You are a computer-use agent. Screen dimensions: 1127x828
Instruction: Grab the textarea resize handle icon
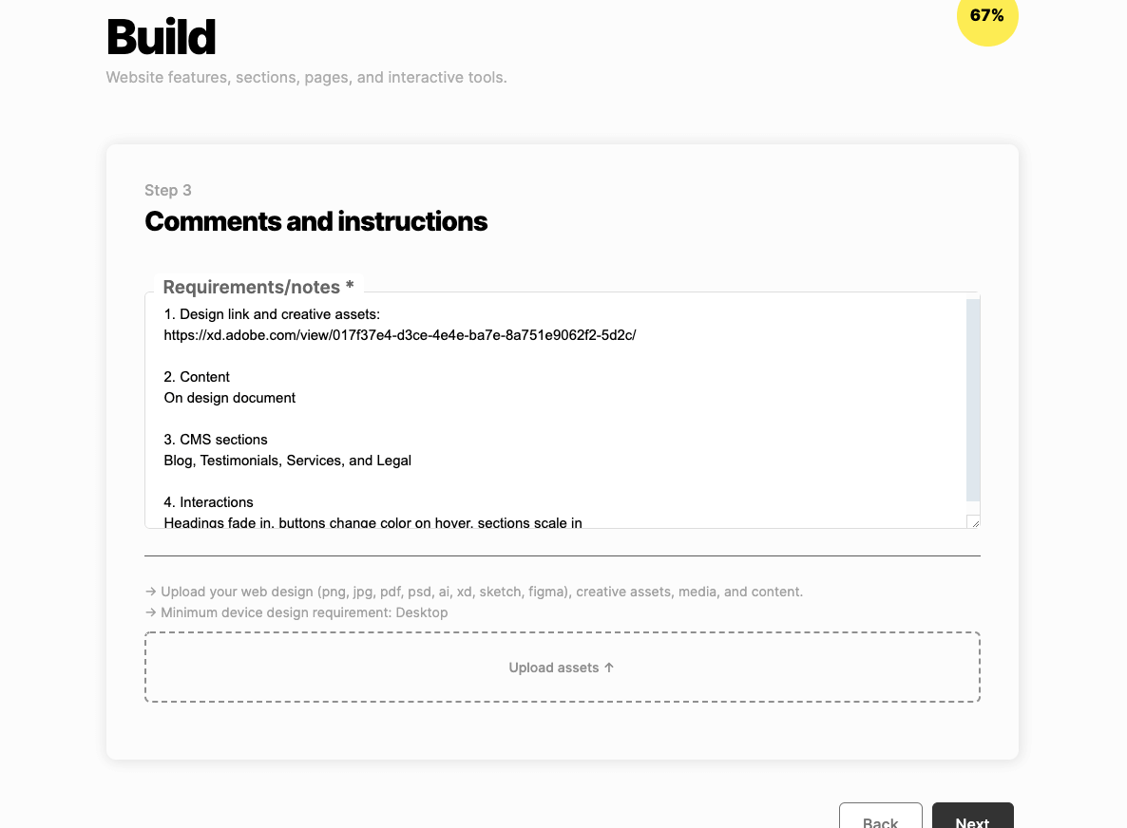point(974,522)
